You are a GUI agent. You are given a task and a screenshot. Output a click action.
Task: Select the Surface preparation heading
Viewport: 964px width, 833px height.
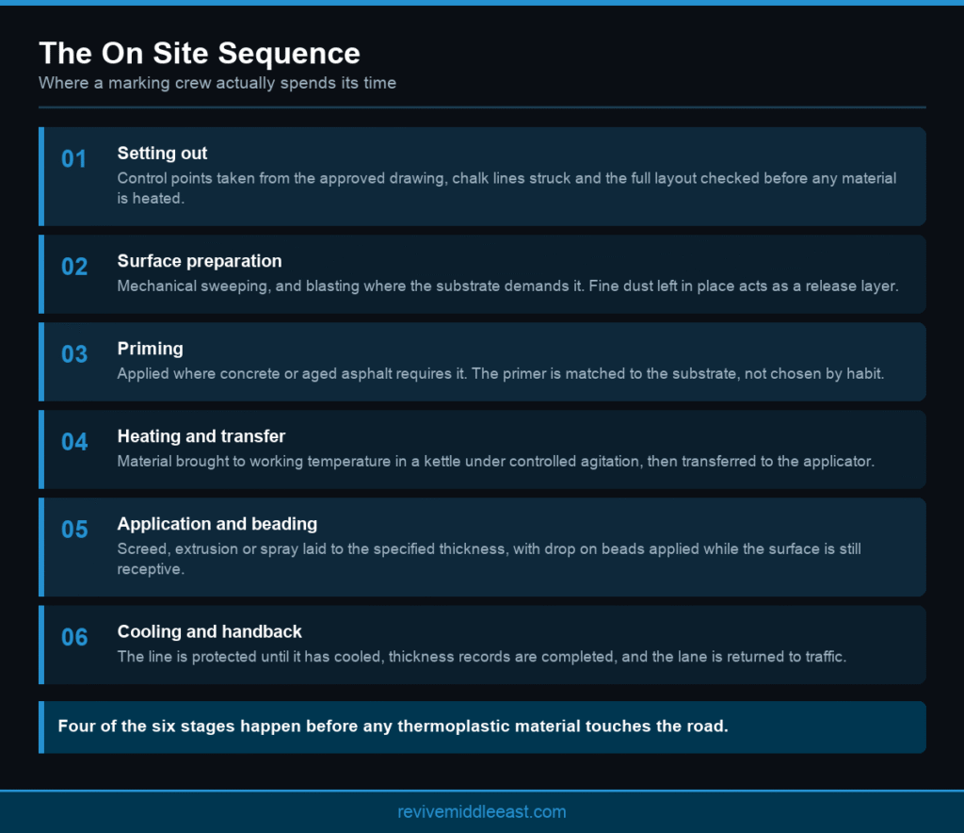pyautogui.click(x=200, y=261)
